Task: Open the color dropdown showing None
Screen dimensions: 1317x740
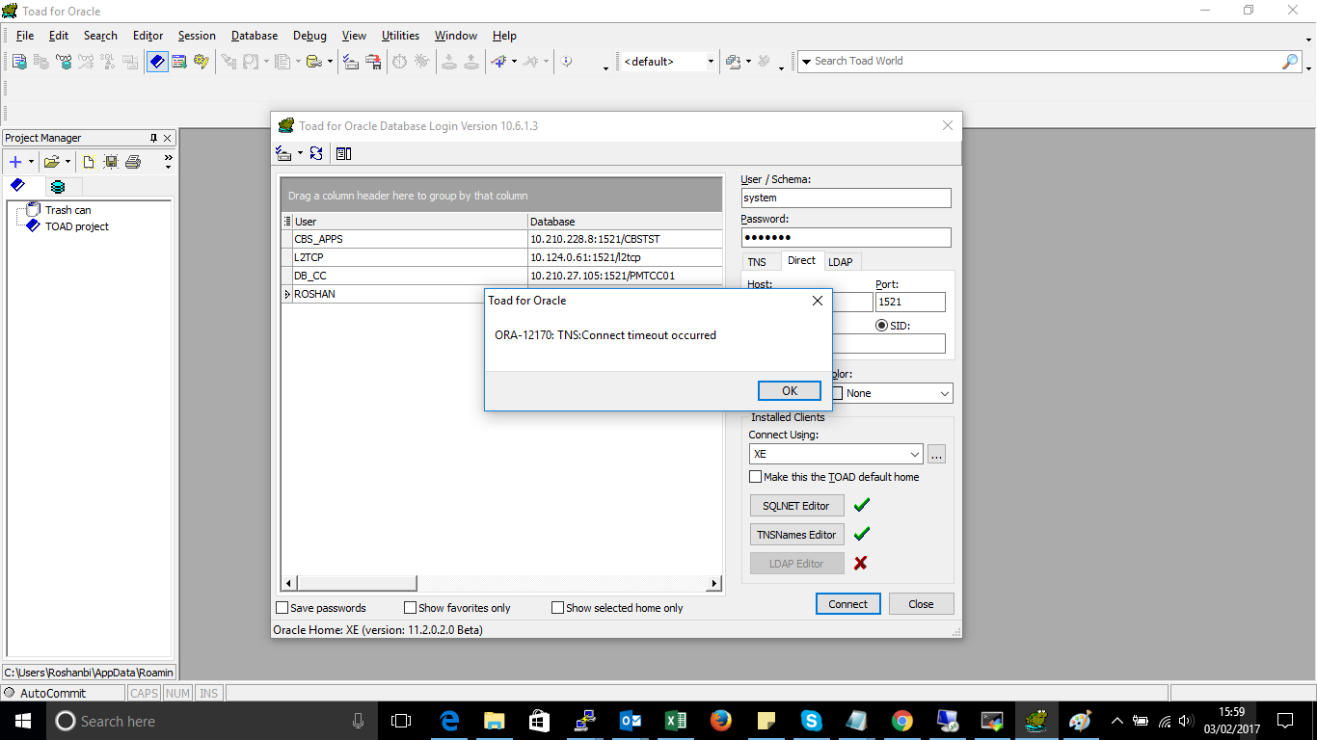Action: [944, 393]
